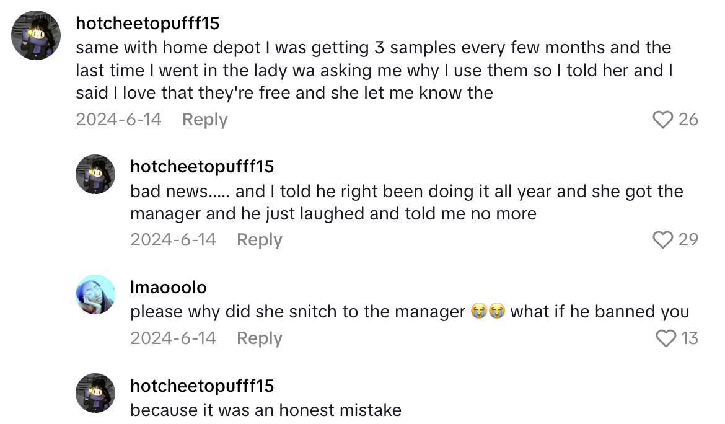Click the lmaooolo username
This screenshot has width=725, height=424.
click(x=169, y=286)
